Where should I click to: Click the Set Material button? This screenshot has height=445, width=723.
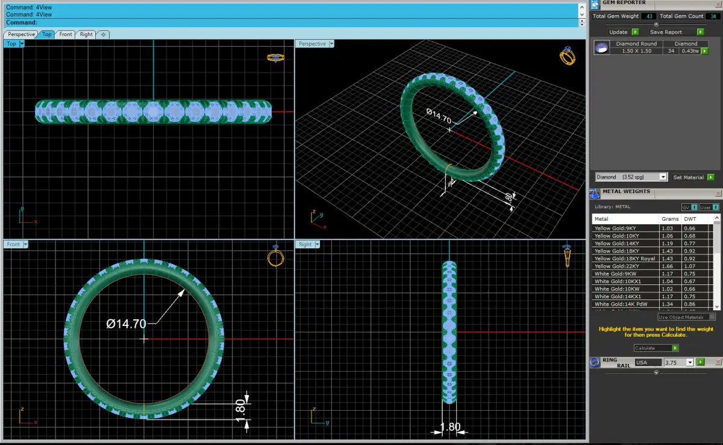[x=688, y=177]
